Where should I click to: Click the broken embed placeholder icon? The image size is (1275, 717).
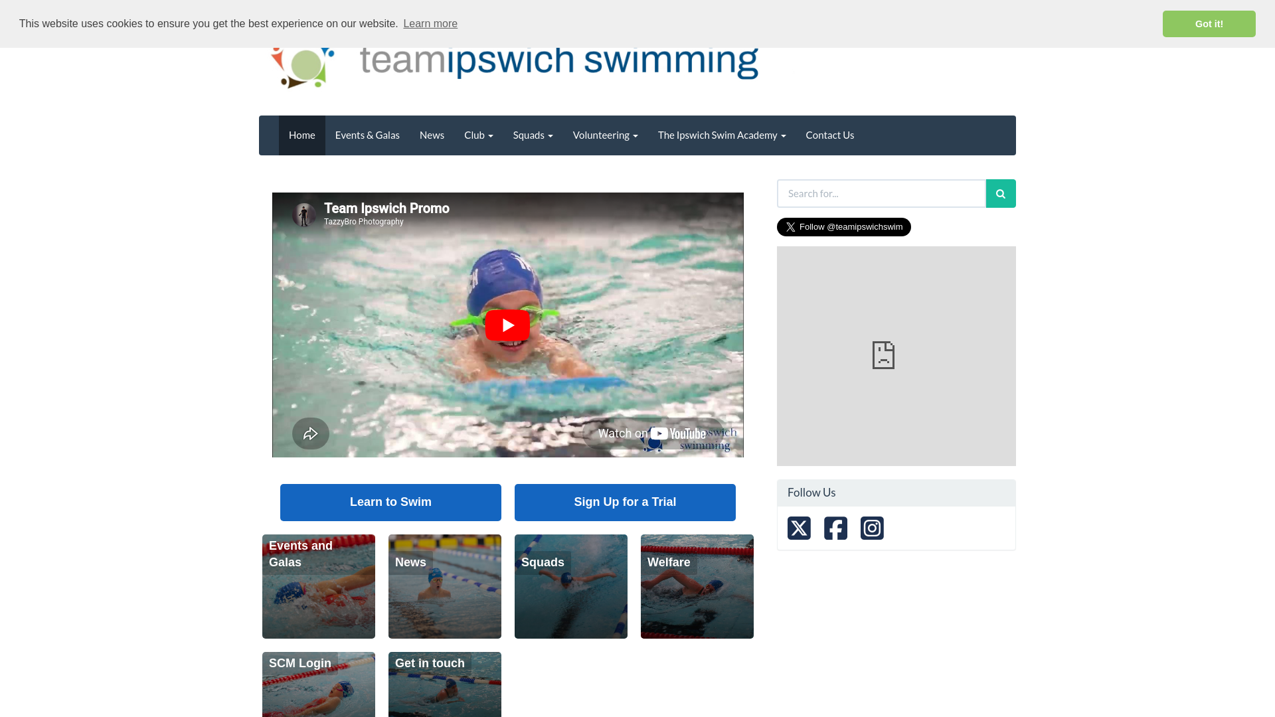coord(883,355)
